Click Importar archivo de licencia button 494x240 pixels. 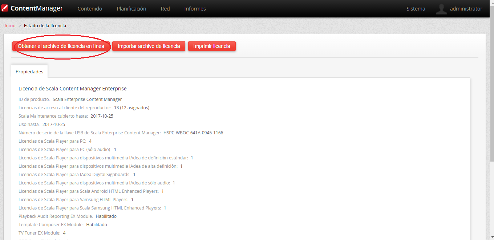pos(149,46)
